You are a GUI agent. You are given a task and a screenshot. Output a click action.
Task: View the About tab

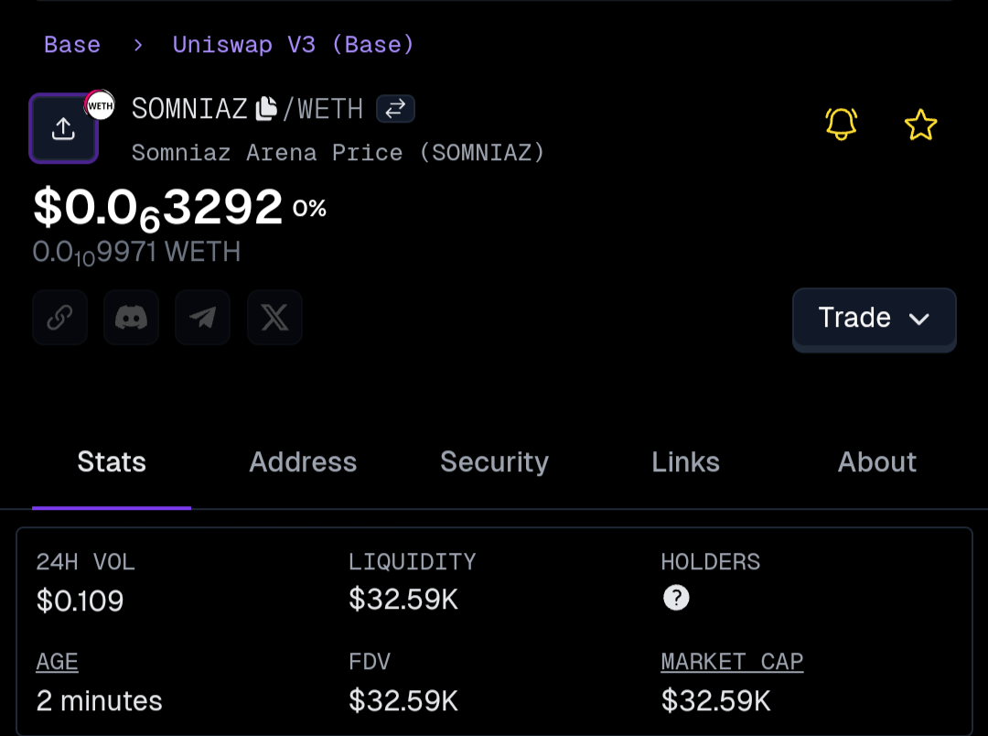click(x=876, y=462)
